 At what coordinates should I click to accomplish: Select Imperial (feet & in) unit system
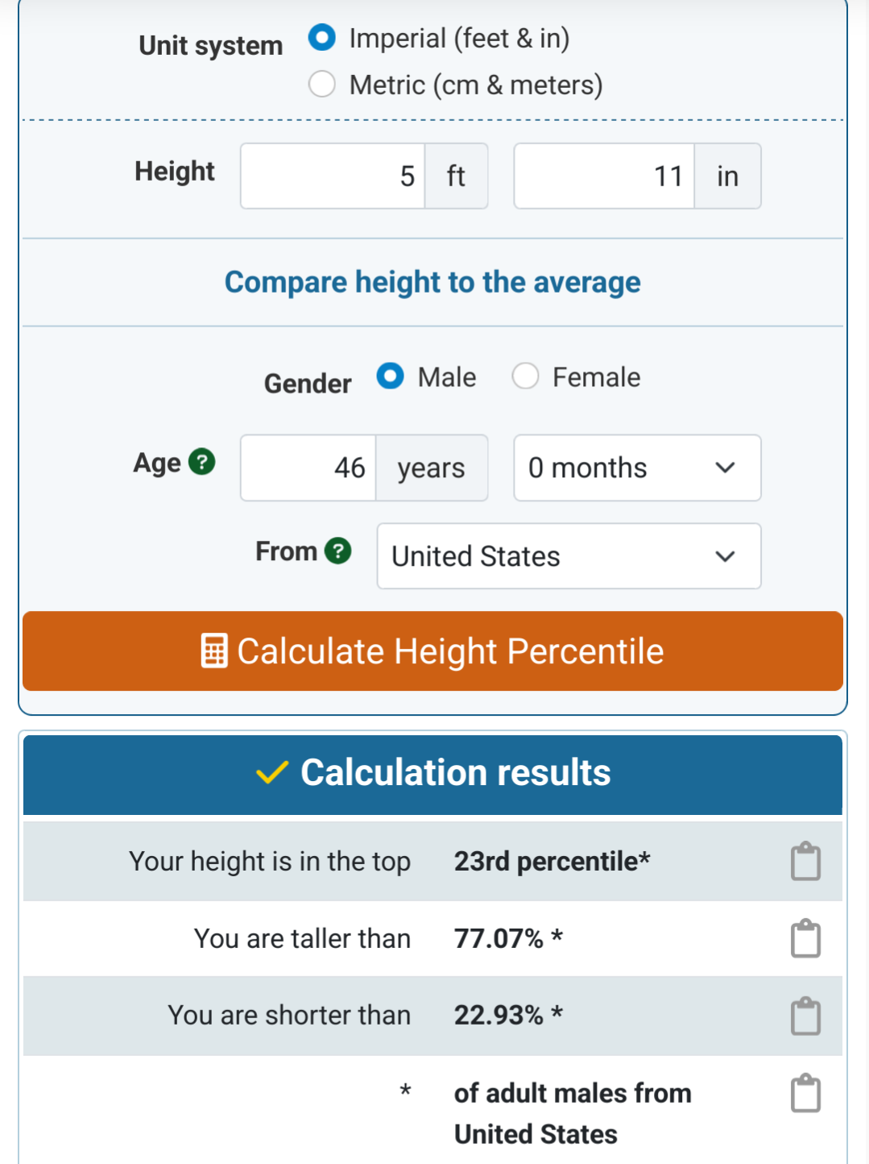pyautogui.click(x=322, y=38)
